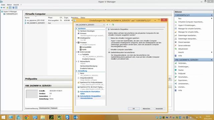
Task: Click the OK button
Action: click(x=134, y=109)
